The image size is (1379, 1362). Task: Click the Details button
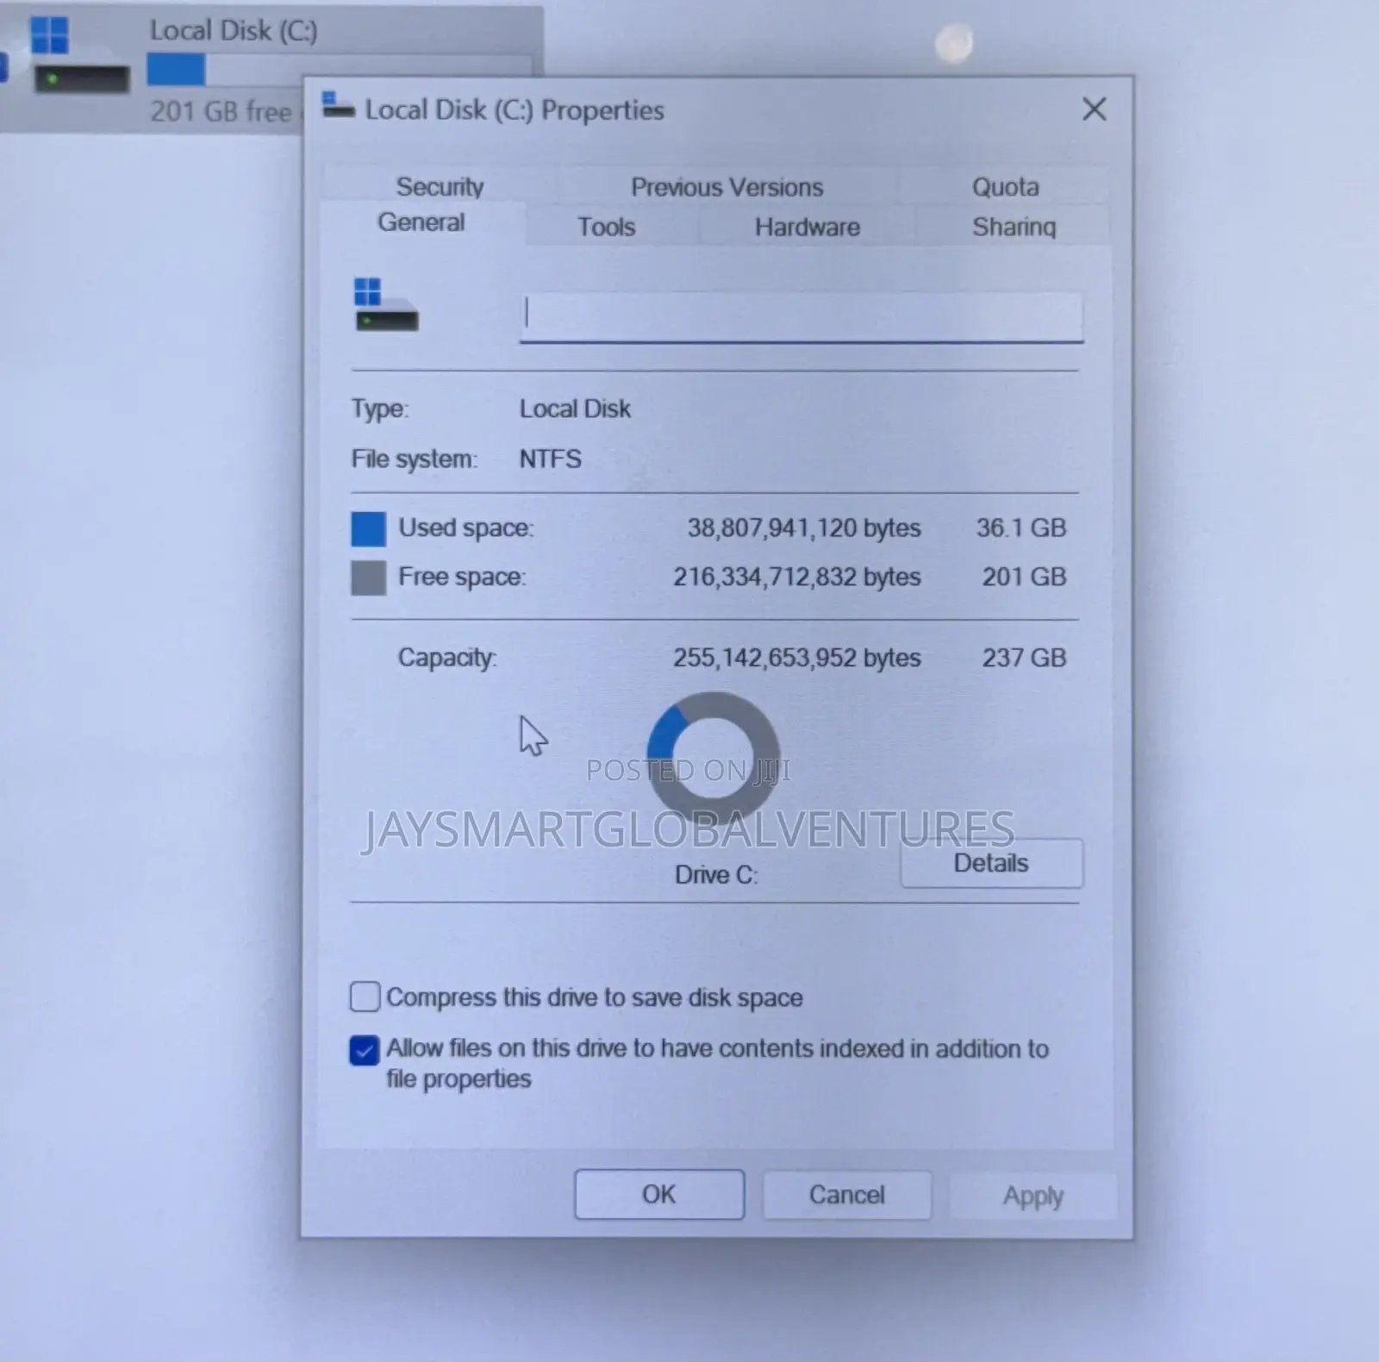point(991,863)
